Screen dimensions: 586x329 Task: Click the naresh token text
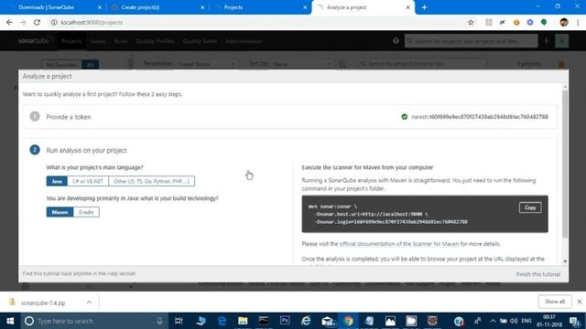point(480,117)
